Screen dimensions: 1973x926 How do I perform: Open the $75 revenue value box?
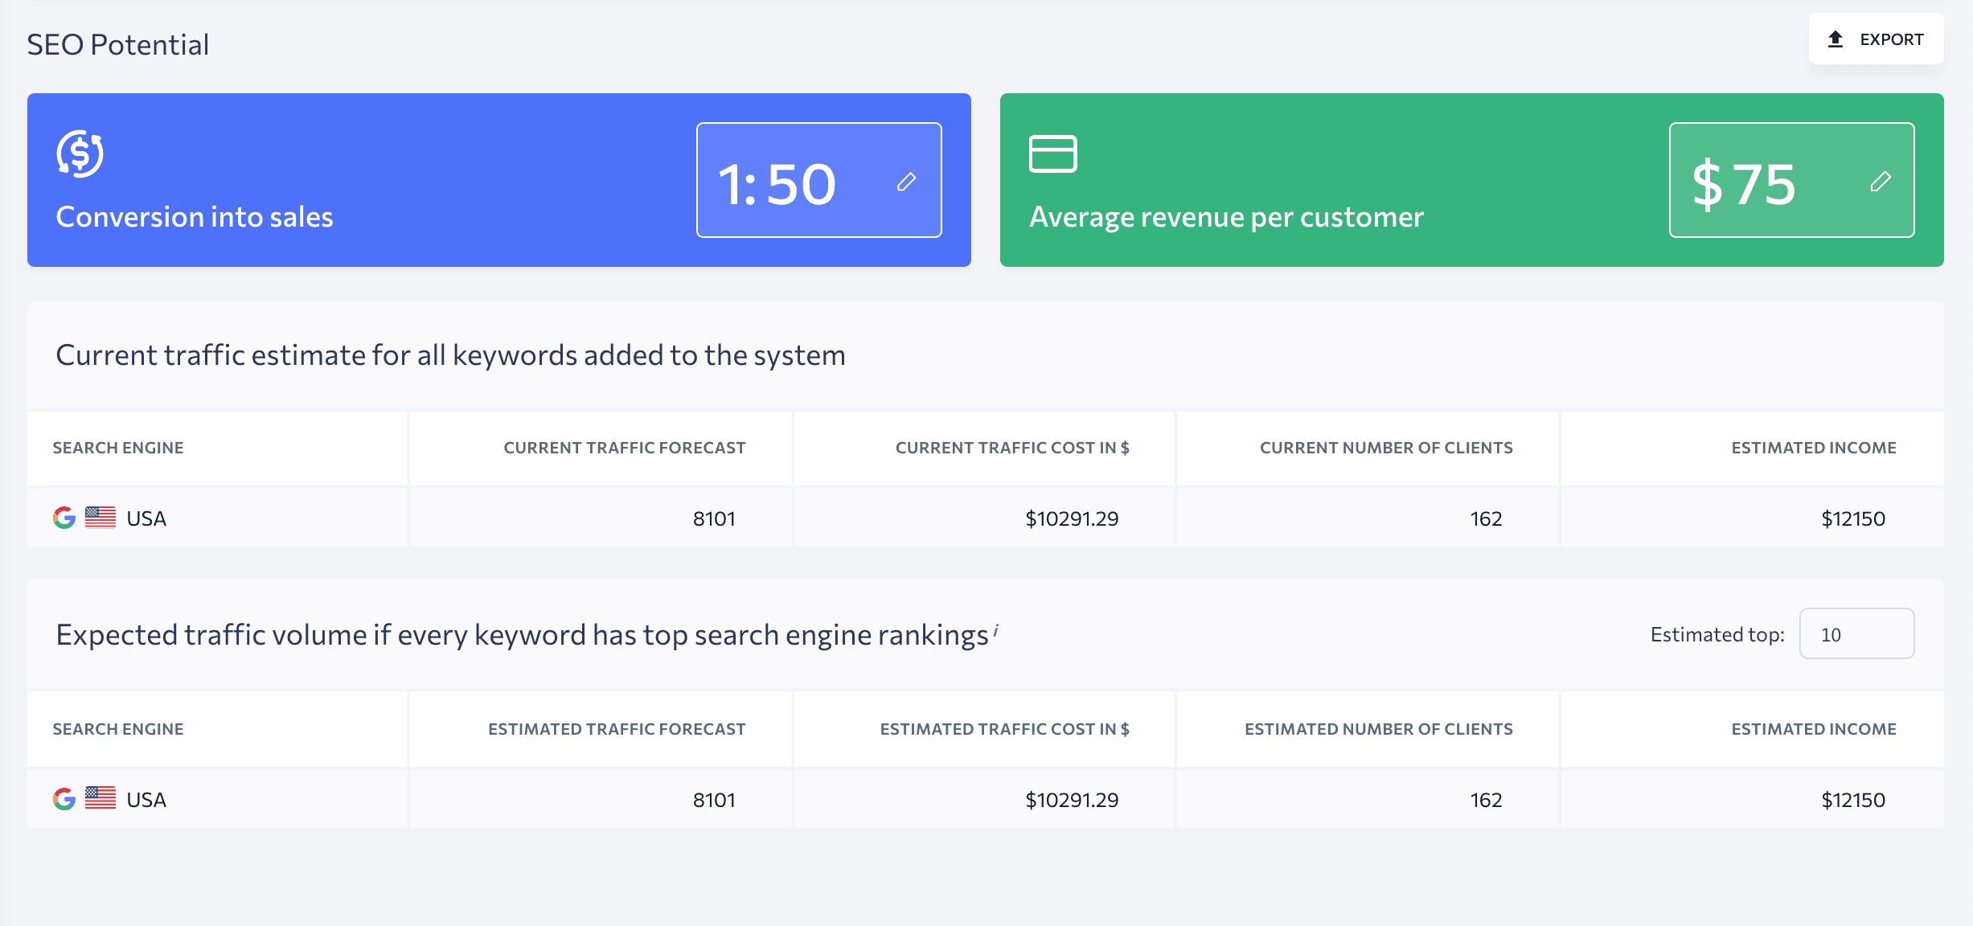(x=1791, y=180)
